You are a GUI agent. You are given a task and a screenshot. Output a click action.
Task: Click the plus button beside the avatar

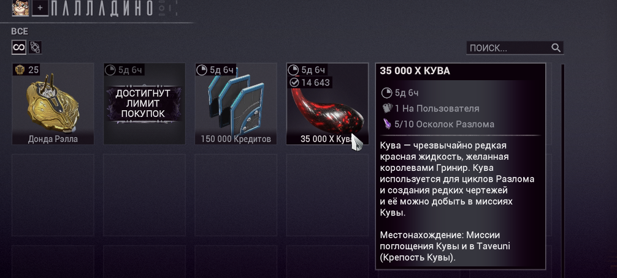[40, 8]
